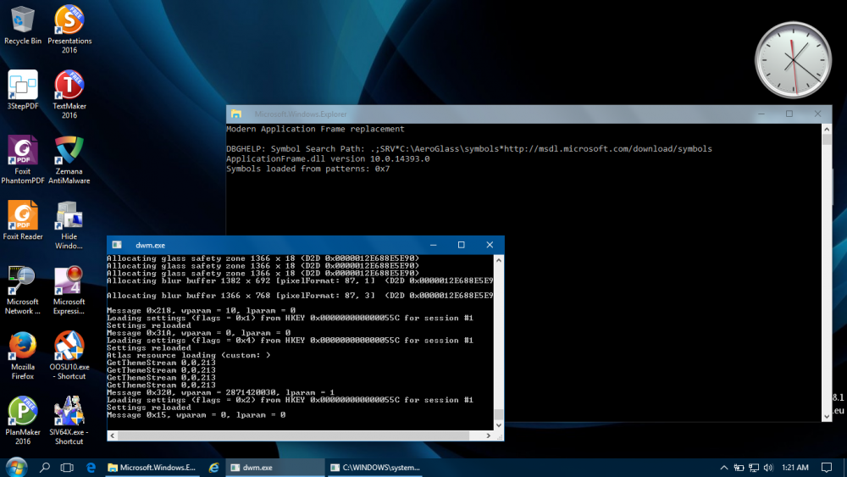The height and width of the screenshot is (477, 847).
Task: Open Task View from the taskbar
Action: coord(68,468)
